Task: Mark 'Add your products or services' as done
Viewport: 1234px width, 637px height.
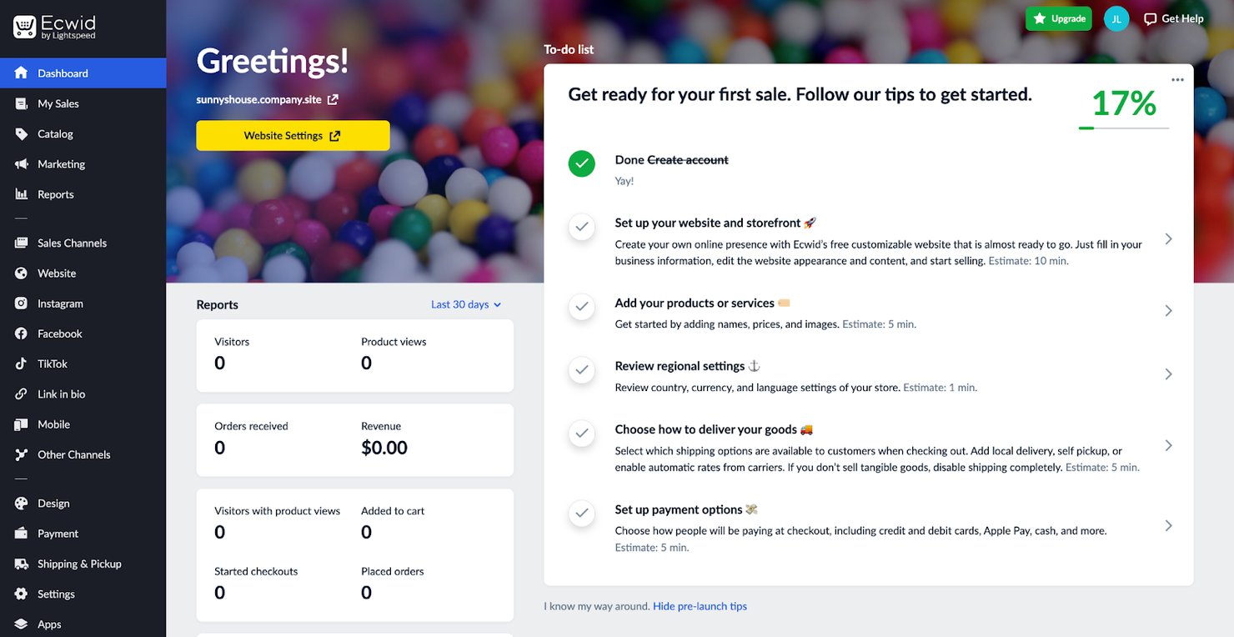Action: point(581,307)
